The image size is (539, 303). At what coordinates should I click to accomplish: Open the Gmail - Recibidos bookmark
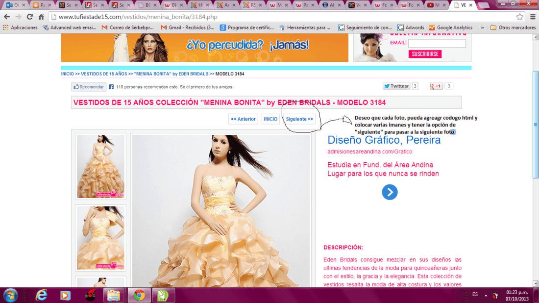(x=187, y=27)
